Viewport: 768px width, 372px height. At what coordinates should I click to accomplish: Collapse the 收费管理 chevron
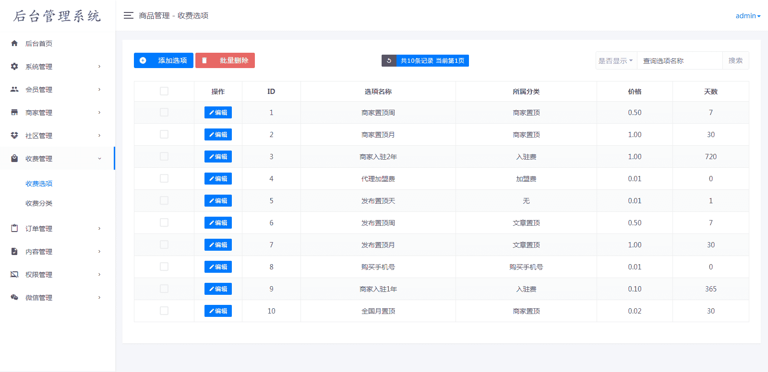pos(99,158)
